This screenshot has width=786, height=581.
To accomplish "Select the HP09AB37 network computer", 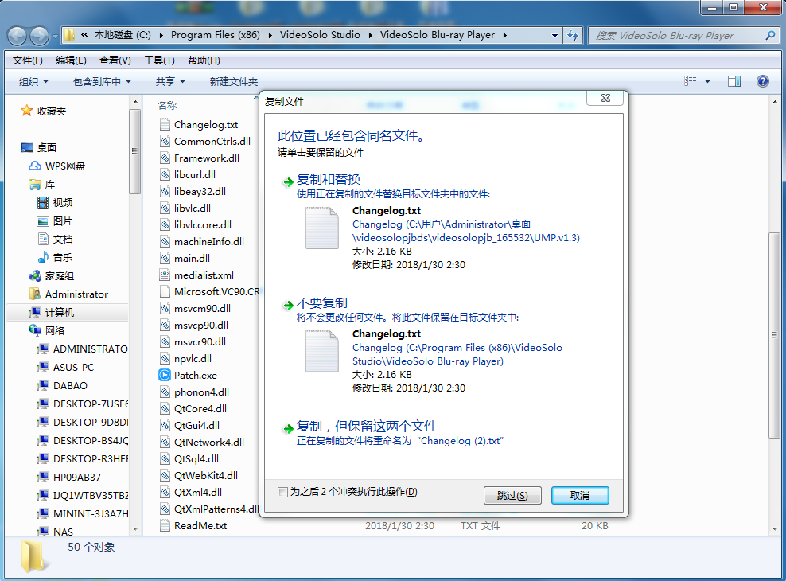I will pos(77,477).
